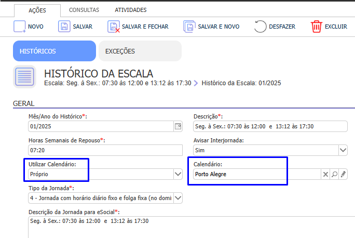
Task: Click the Desfazer undo icon
Action: click(260, 27)
